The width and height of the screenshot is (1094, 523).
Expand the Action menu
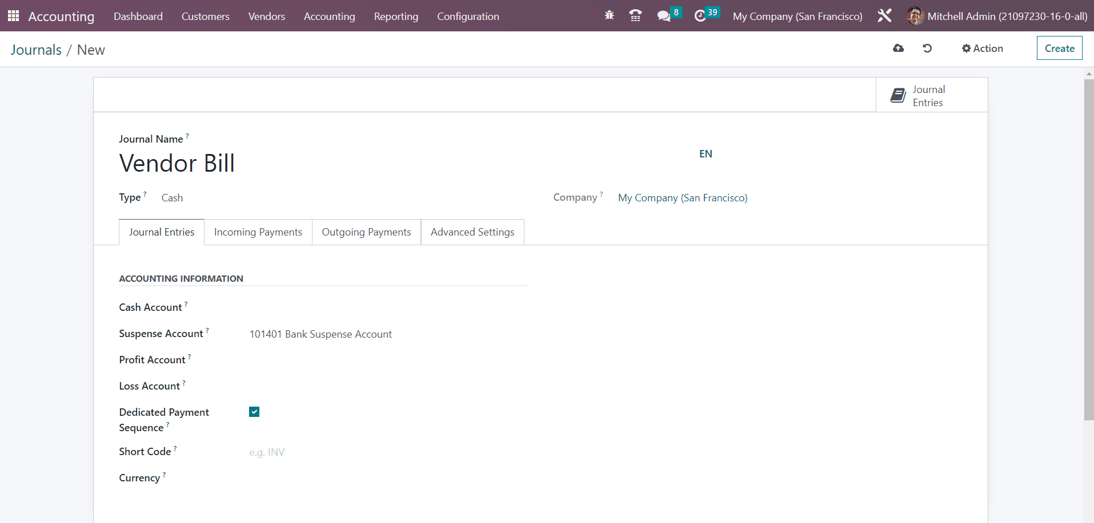coord(983,48)
